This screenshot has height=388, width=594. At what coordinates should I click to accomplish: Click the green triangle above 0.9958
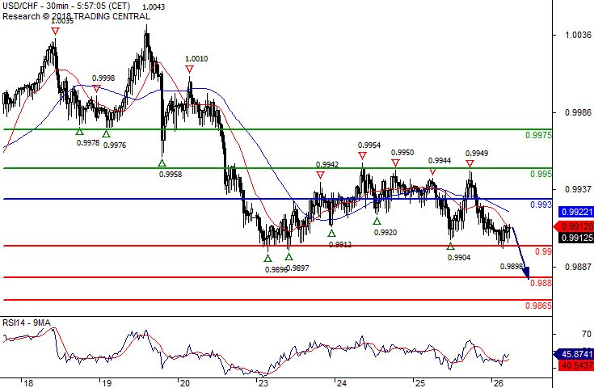click(x=162, y=163)
